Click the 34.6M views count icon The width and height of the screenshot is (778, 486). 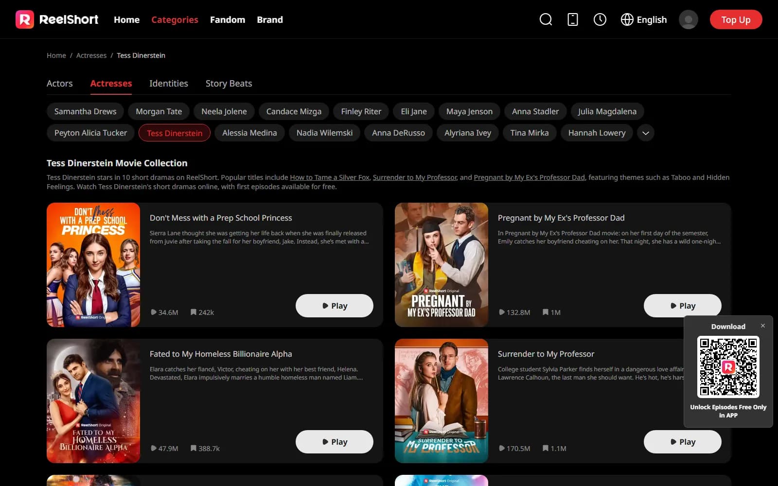[154, 312]
